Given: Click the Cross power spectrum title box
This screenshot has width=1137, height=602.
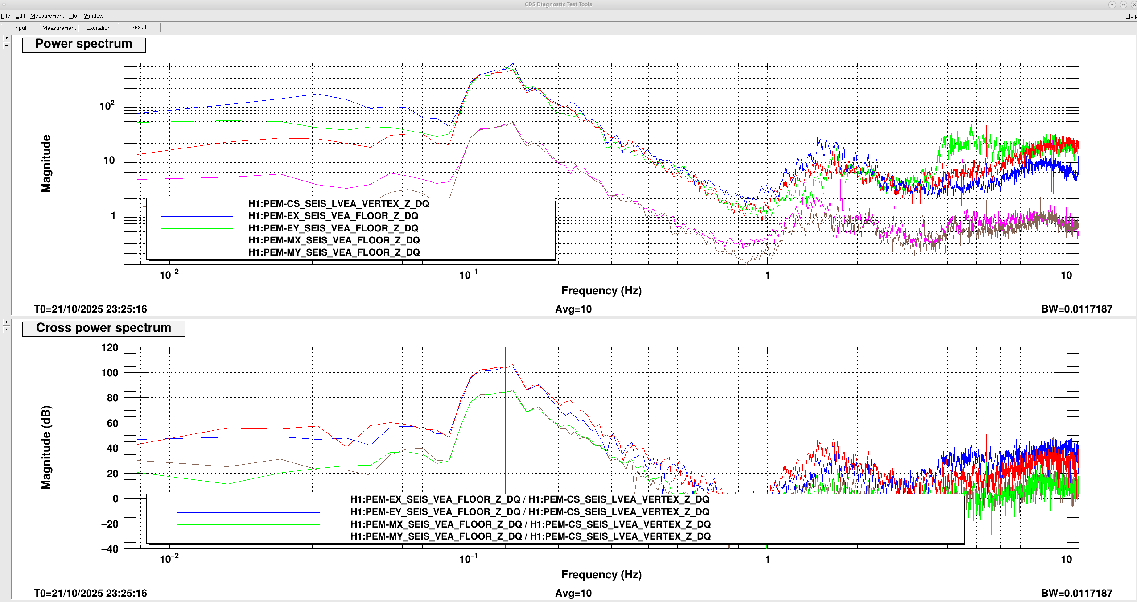Looking at the screenshot, I should [x=103, y=328].
